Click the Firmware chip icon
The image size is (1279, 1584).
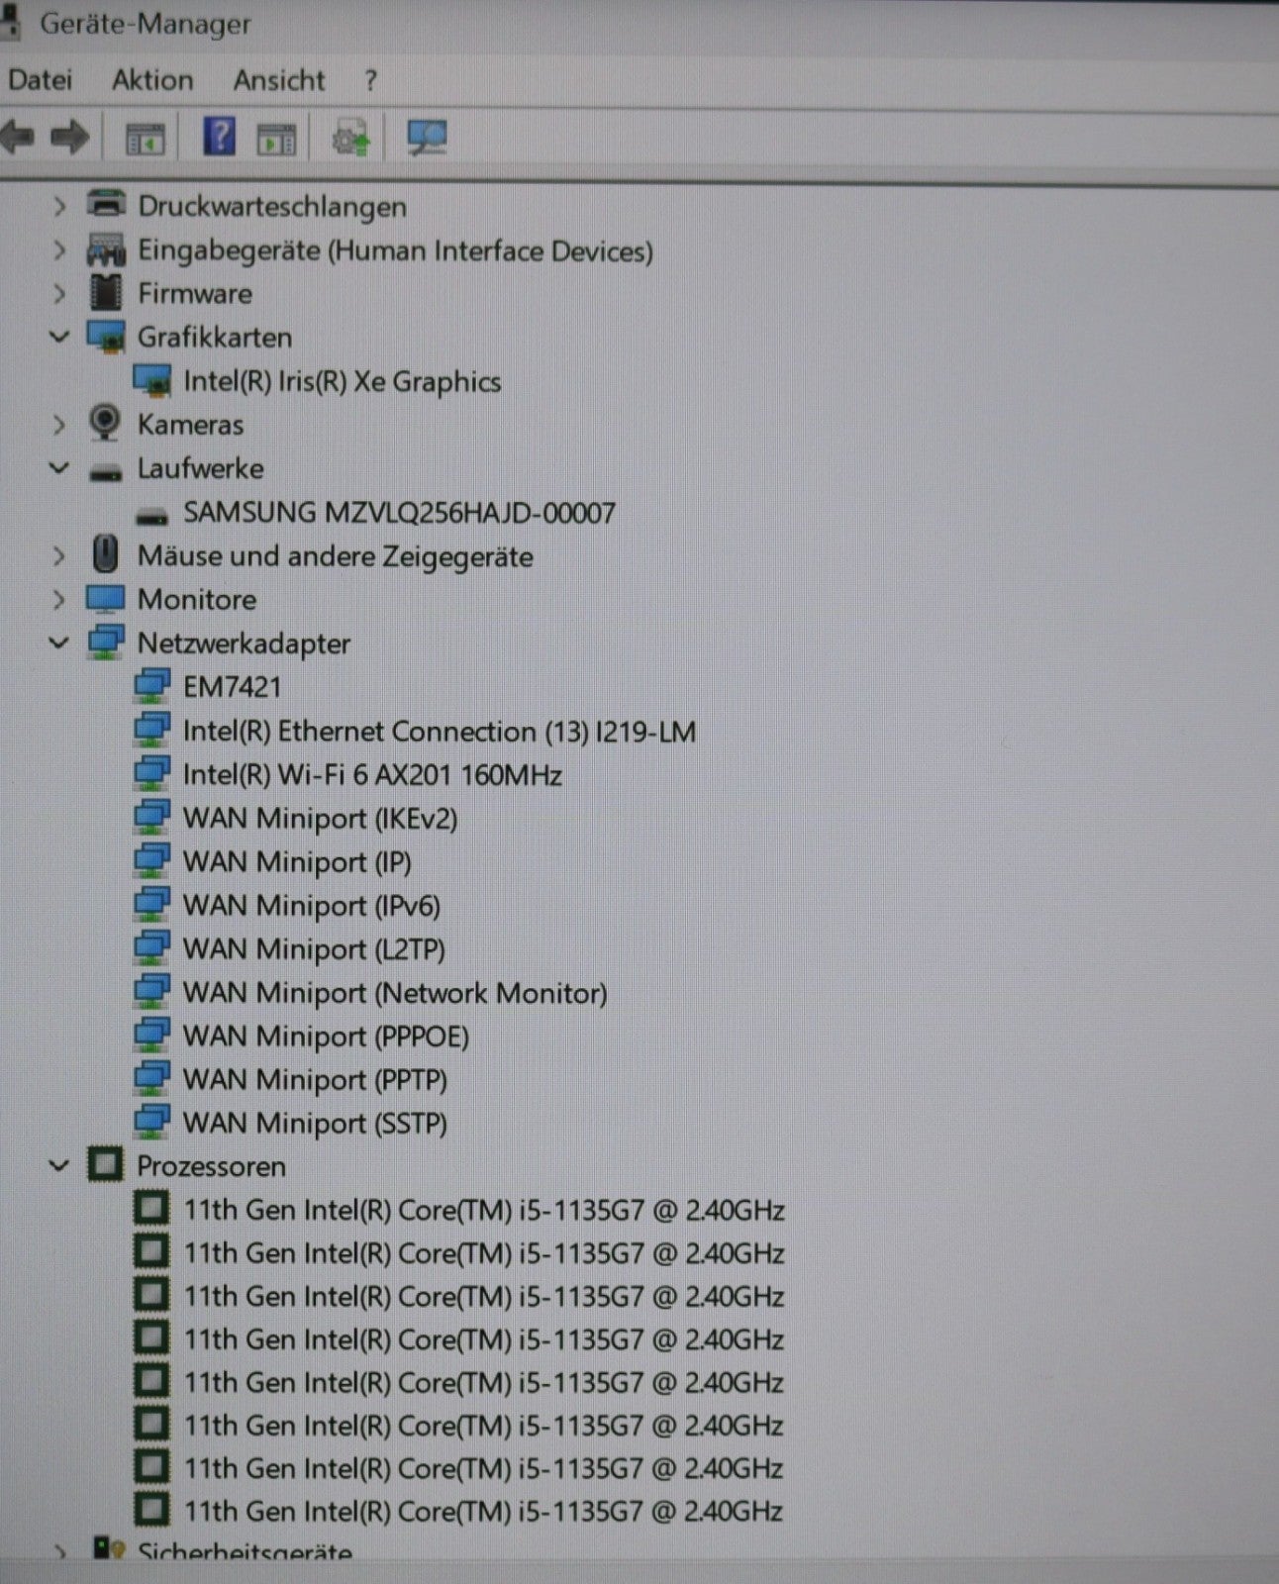(105, 293)
